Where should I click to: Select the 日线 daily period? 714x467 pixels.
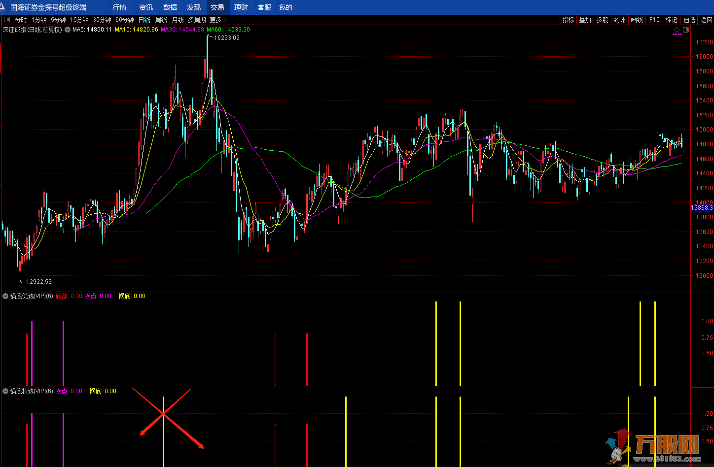point(144,20)
